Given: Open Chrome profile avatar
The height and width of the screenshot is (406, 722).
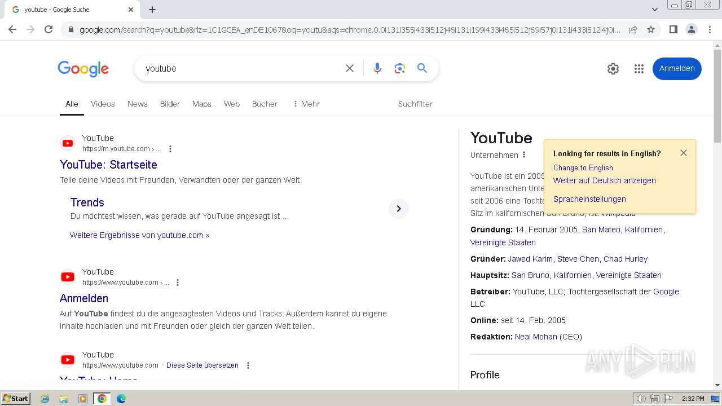Looking at the screenshot, I should [692, 29].
